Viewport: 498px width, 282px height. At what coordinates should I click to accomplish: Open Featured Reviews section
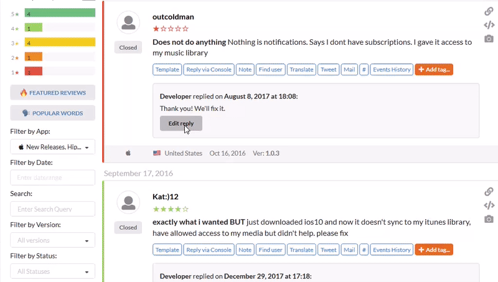click(x=53, y=93)
